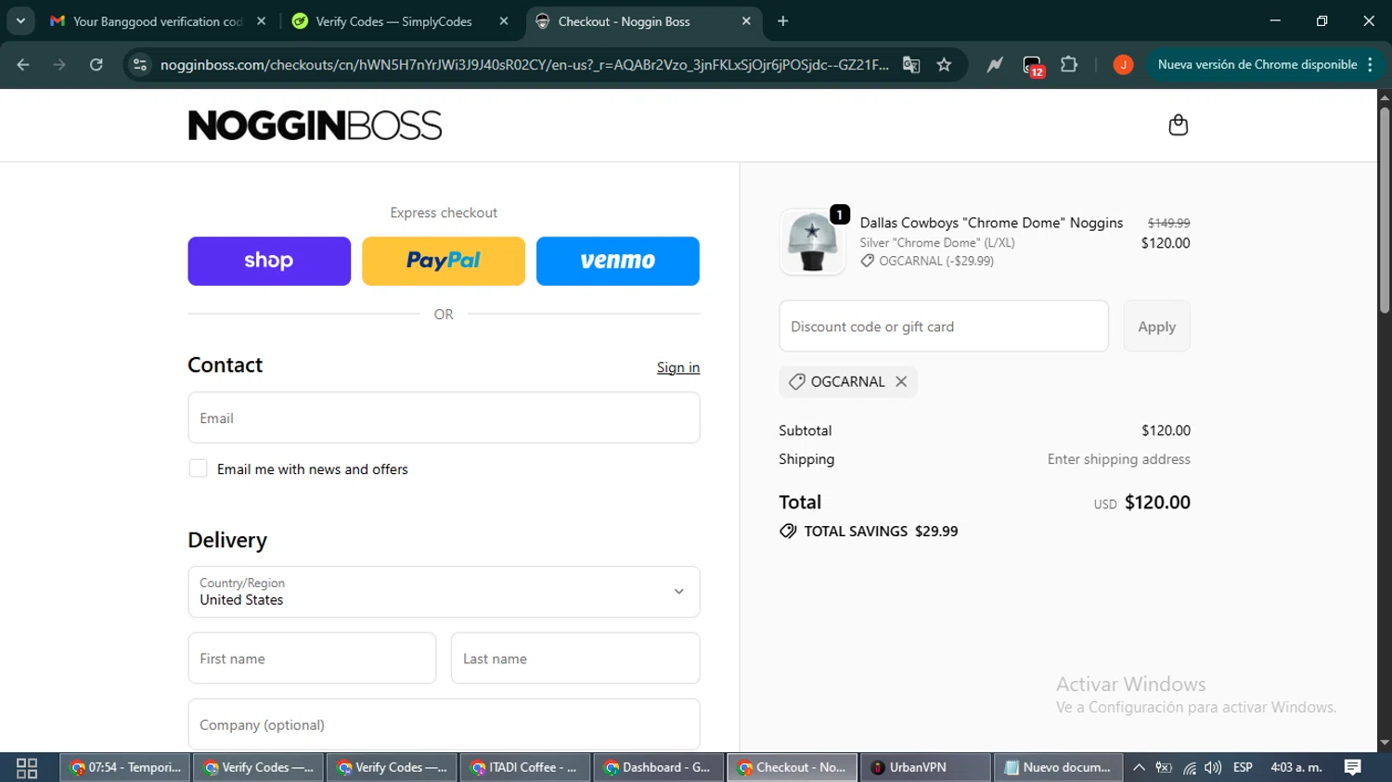Pay with Venmo express button
Screen dimensions: 1392x782
click(x=618, y=261)
